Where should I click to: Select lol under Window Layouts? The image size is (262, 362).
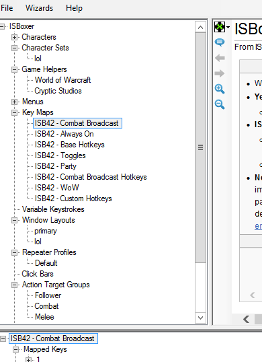point(38,242)
